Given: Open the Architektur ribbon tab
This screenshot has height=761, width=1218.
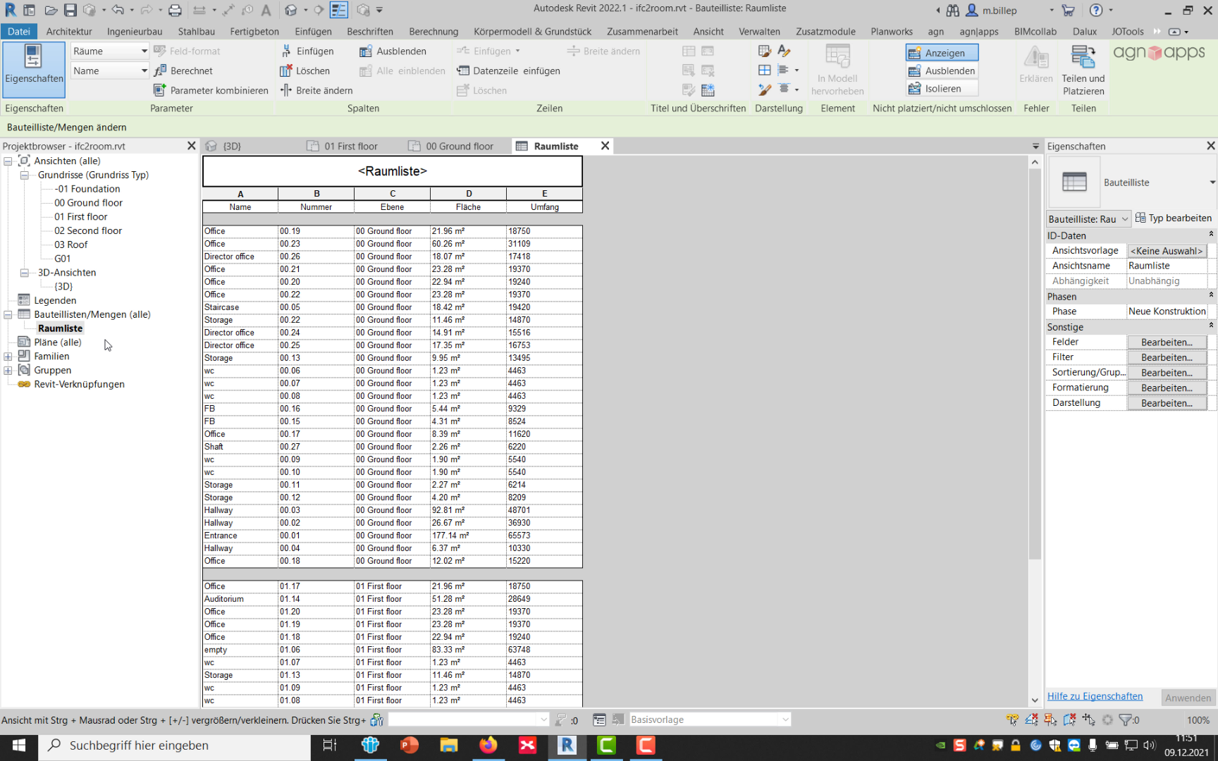Looking at the screenshot, I should (69, 31).
